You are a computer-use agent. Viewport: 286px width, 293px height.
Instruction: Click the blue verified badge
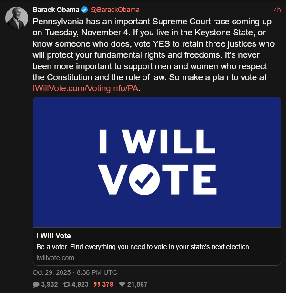[x=84, y=10]
